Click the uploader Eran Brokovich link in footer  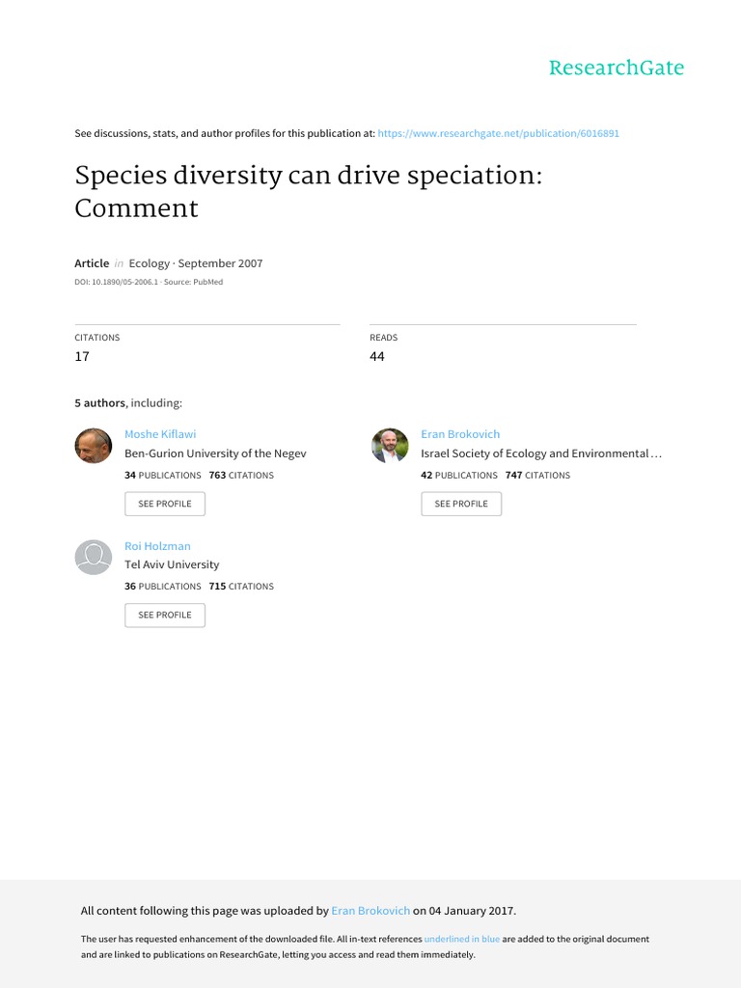370,910
